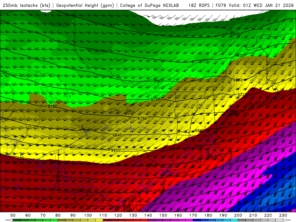Click the 'Valid: 01Z WED JAN 21 2026' text
This screenshot has width=296, height=222.
261,6
